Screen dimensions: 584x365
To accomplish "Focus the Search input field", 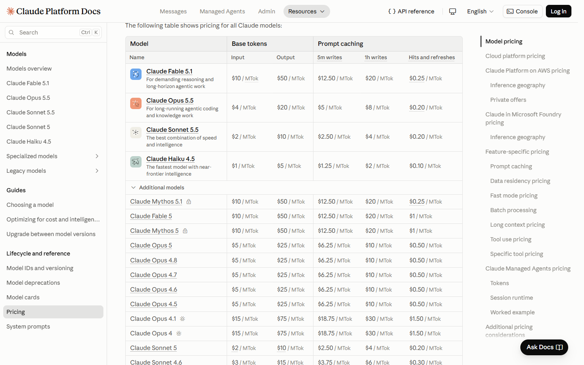I will [53, 32].
